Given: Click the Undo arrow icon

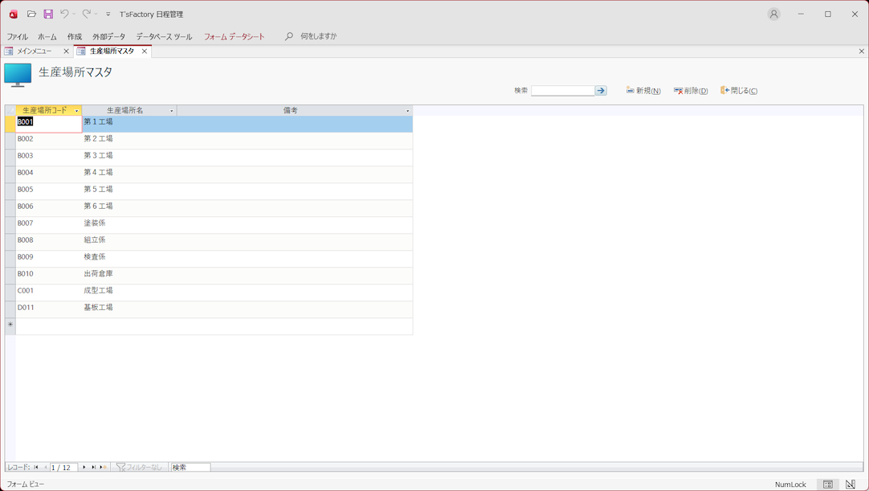Looking at the screenshot, I should (x=64, y=14).
